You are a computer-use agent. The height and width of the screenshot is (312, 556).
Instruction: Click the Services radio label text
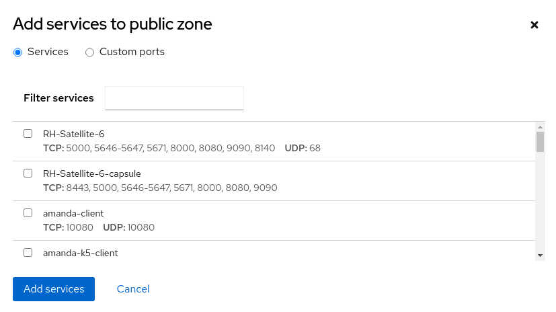point(48,52)
